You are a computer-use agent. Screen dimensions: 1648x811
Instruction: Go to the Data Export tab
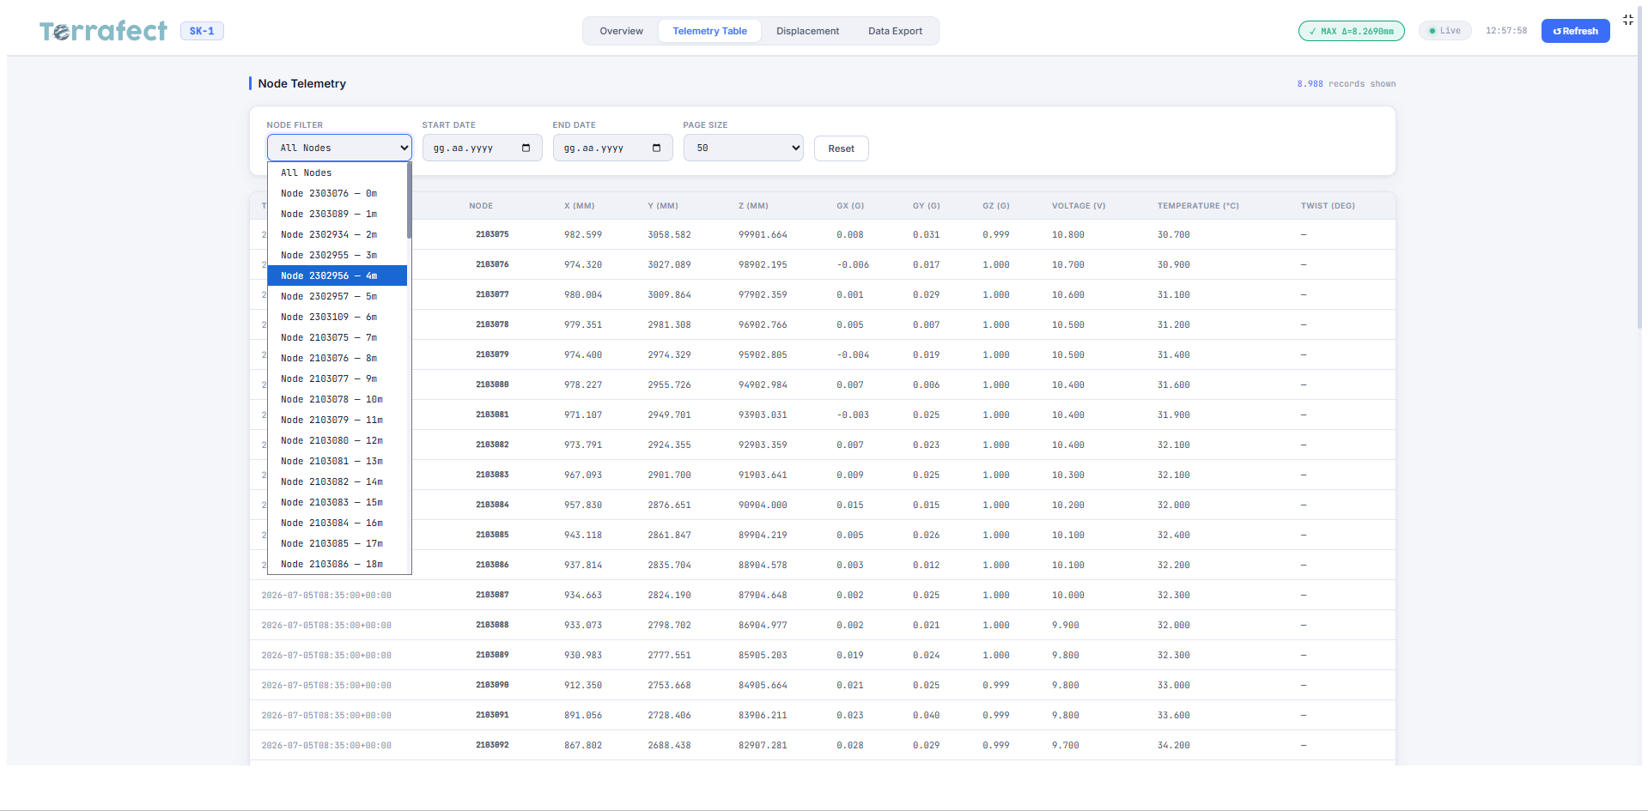click(895, 31)
